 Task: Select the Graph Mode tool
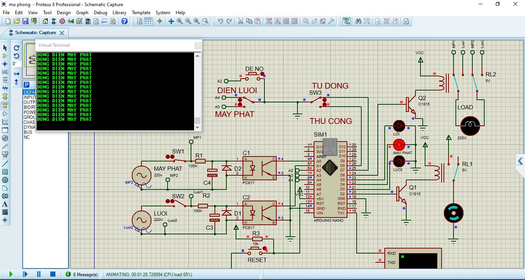point(5,122)
